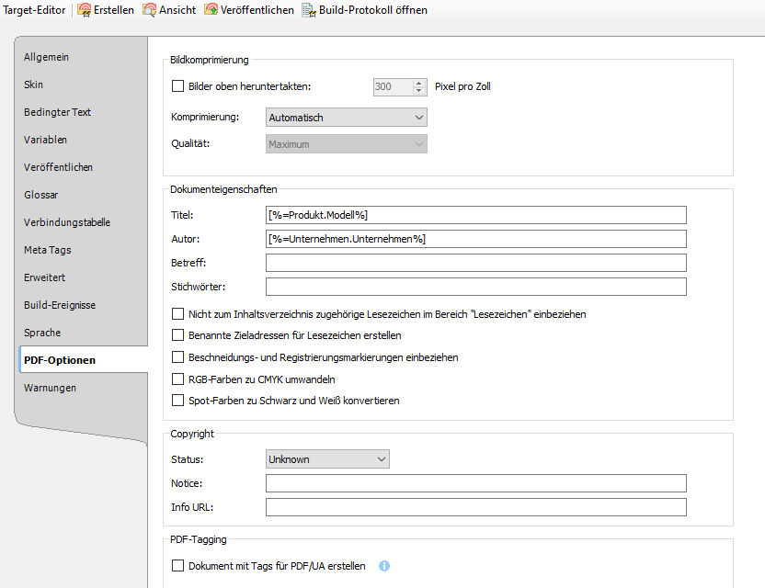Select the Warnungen tab

point(50,388)
